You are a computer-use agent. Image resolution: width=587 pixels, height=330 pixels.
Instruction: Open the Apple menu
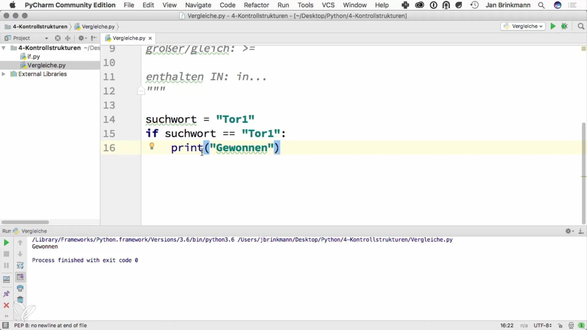coord(12,5)
